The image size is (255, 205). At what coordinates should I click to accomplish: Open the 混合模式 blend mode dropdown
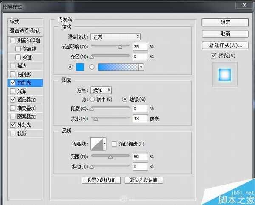pos(116,37)
